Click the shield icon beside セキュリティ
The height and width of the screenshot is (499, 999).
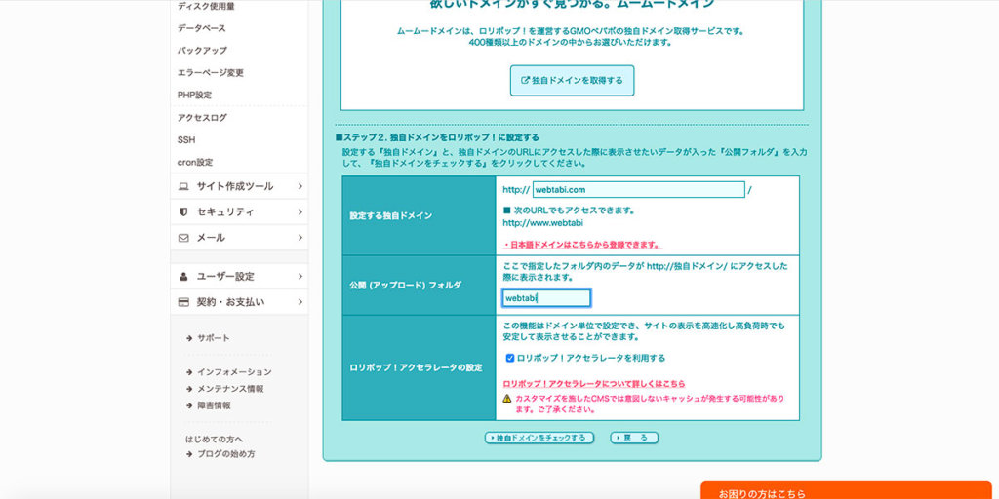(183, 211)
